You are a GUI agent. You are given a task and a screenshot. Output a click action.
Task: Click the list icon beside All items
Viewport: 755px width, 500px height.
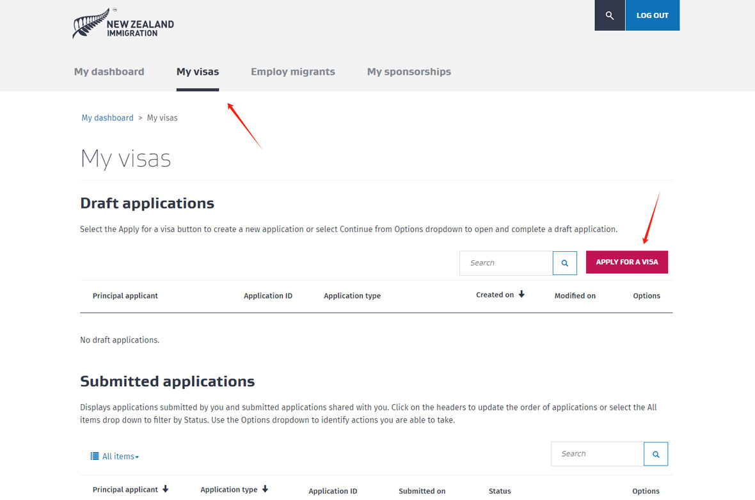tap(95, 457)
